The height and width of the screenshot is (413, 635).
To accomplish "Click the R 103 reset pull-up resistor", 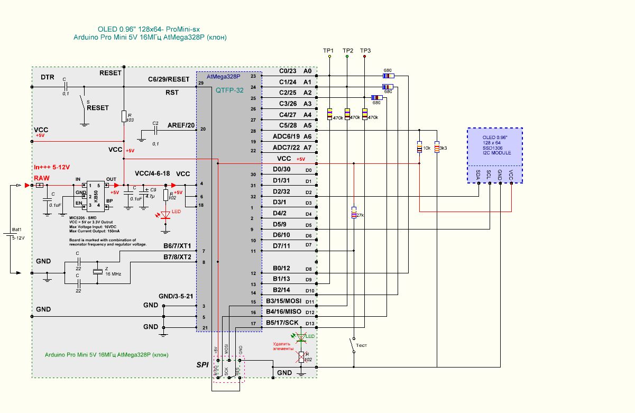I will tap(124, 116).
